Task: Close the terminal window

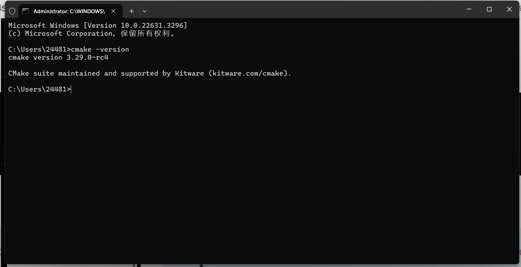Action: (x=509, y=9)
